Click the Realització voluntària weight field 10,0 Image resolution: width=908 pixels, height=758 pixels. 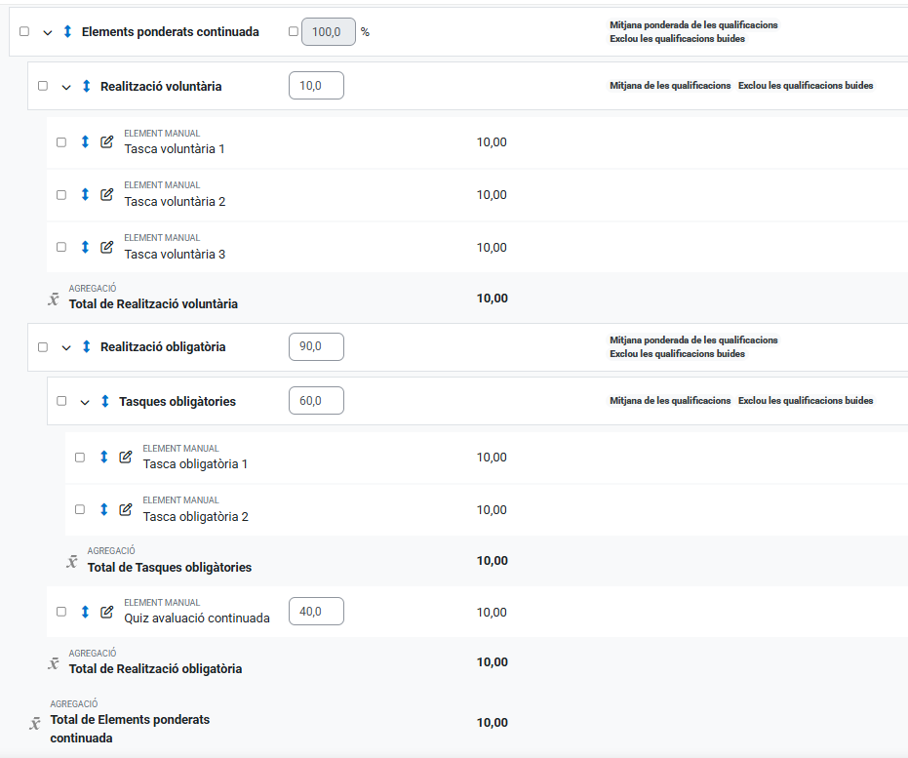316,86
